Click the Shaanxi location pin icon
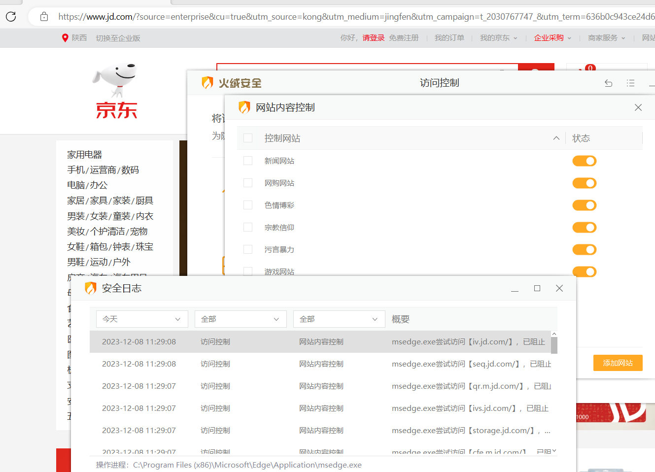Image resolution: width=655 pixels, height=472 pixels. coord(65,38)
